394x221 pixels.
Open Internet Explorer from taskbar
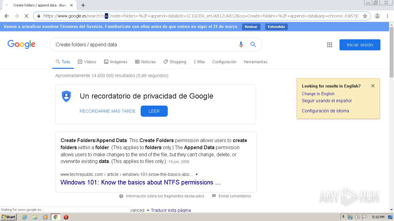(24, 217)
